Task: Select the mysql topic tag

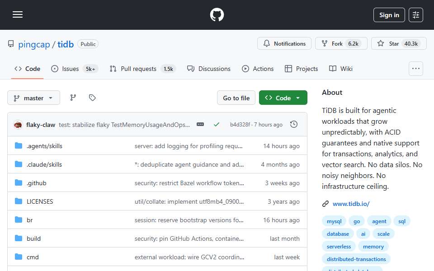Action: point(334,221)
